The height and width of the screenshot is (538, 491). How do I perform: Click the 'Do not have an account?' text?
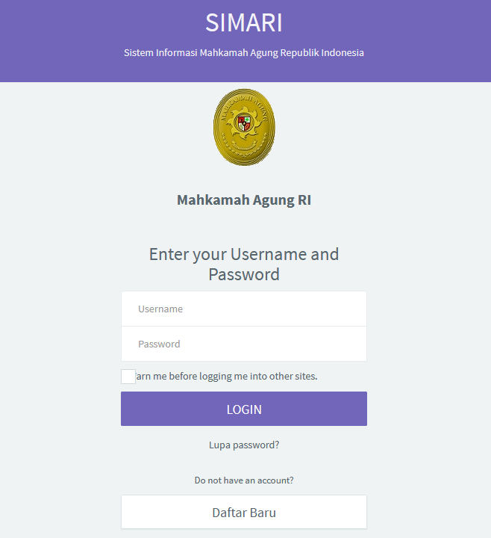(x=244, y=480)
